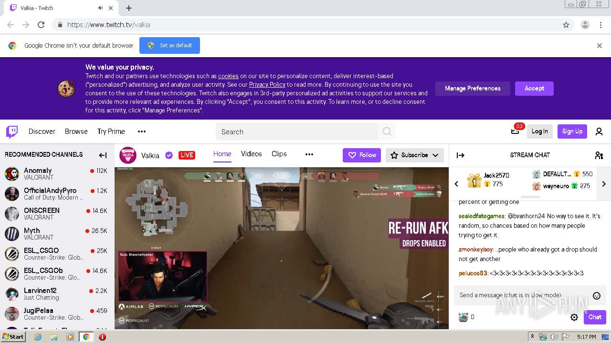Open the Discover page
Image resolution: width=611 pixels, height=343 pixels.
[x=42, y=131]
